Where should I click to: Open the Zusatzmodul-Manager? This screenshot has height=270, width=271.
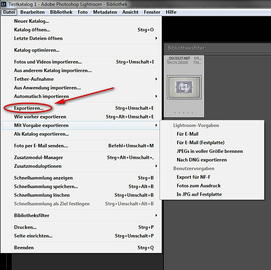point(81,158)
